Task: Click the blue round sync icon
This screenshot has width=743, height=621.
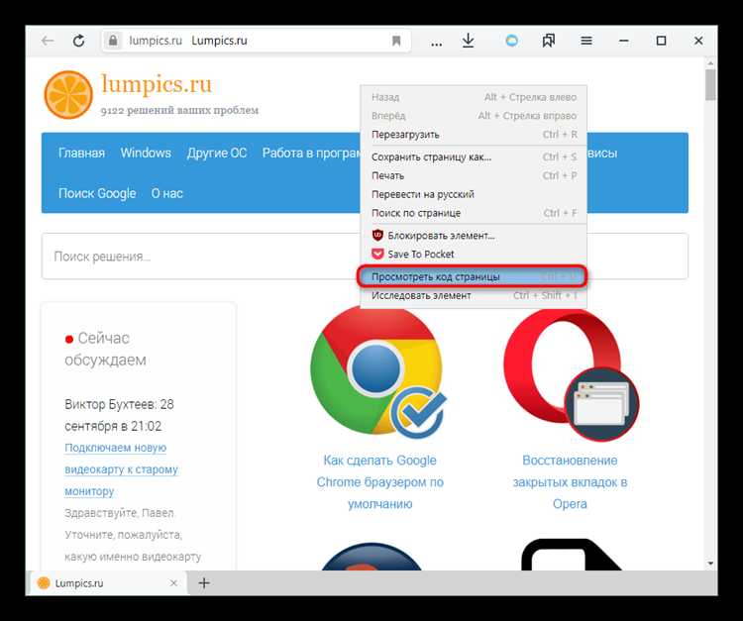Action: point(512,42)
